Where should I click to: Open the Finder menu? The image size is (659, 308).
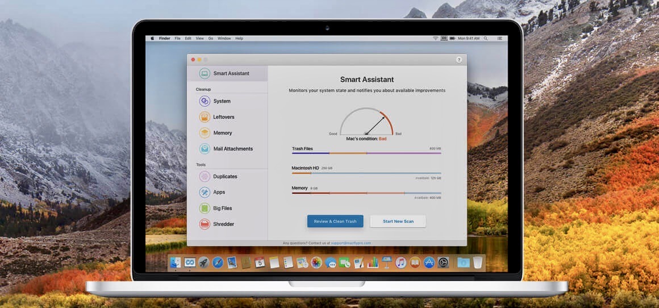point(164,38)
